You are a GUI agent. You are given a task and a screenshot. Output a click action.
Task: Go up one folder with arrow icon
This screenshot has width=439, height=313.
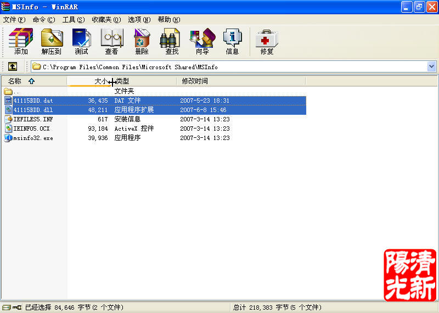[x=13, y=66]
